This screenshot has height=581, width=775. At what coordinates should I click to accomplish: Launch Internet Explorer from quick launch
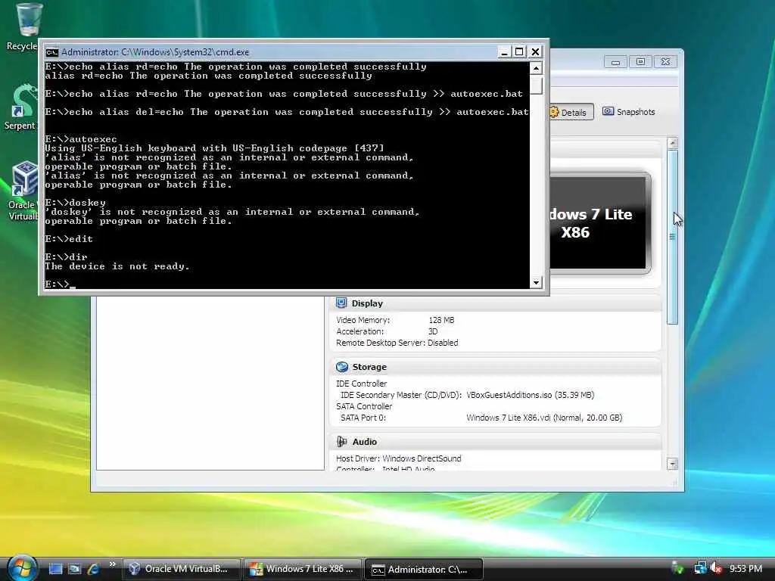click(93, 569)
